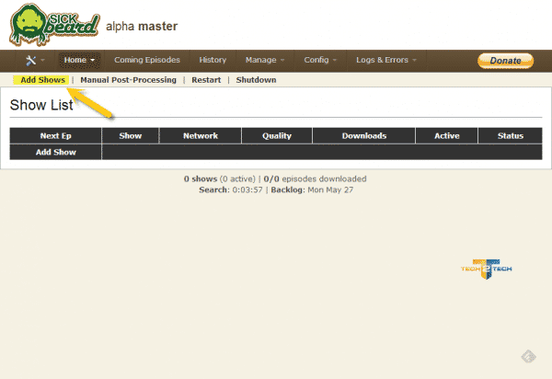Sort table by Next Ep column

55,136
